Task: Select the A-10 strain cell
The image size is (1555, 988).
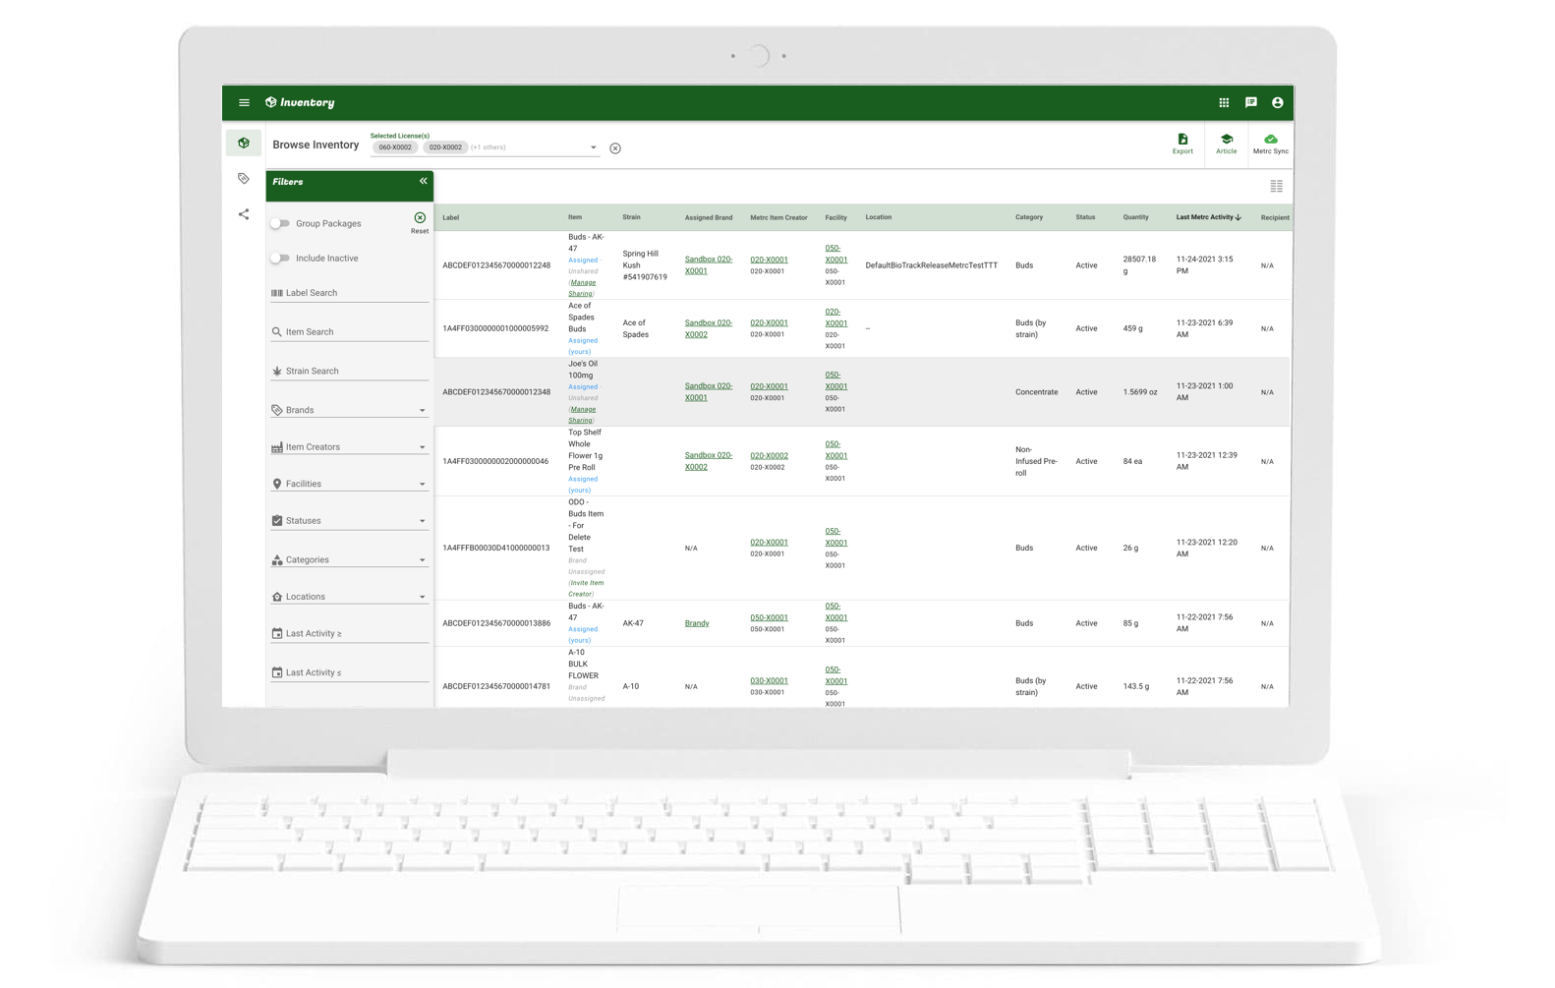Action: click(x=631, y=686)
